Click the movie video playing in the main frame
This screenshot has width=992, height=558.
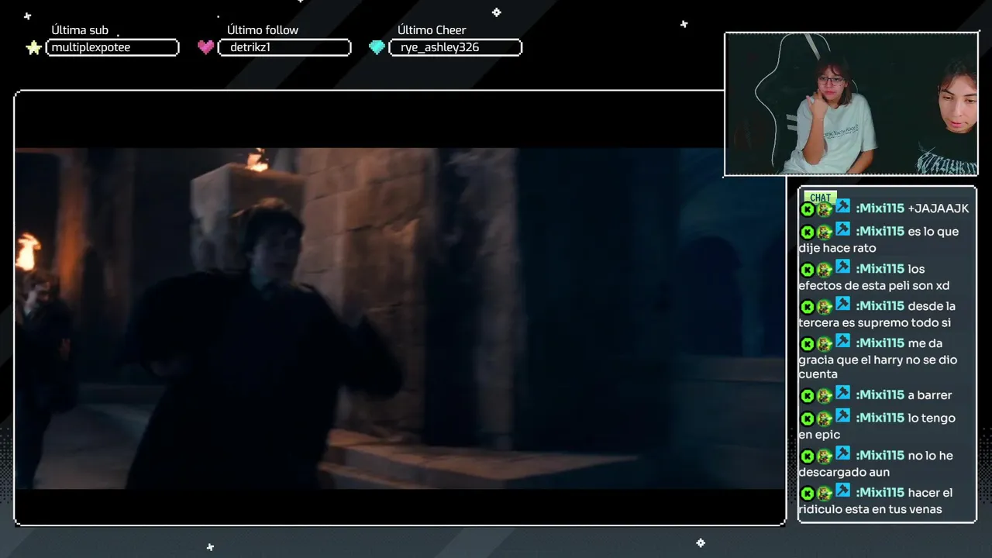tap(400, 318)
